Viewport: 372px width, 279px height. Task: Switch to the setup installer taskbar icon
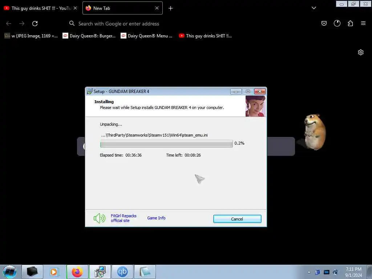pyautogui.click(x=100, y=272)
